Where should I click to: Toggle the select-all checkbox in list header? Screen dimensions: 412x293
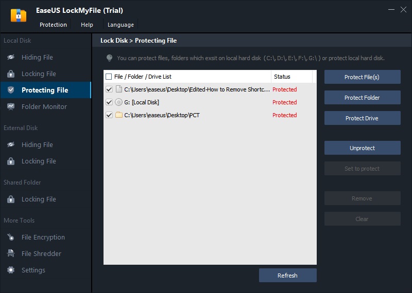[x=109, y=77]
